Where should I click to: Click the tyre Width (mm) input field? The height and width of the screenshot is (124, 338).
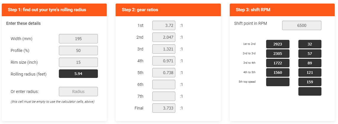coord(78,39)
